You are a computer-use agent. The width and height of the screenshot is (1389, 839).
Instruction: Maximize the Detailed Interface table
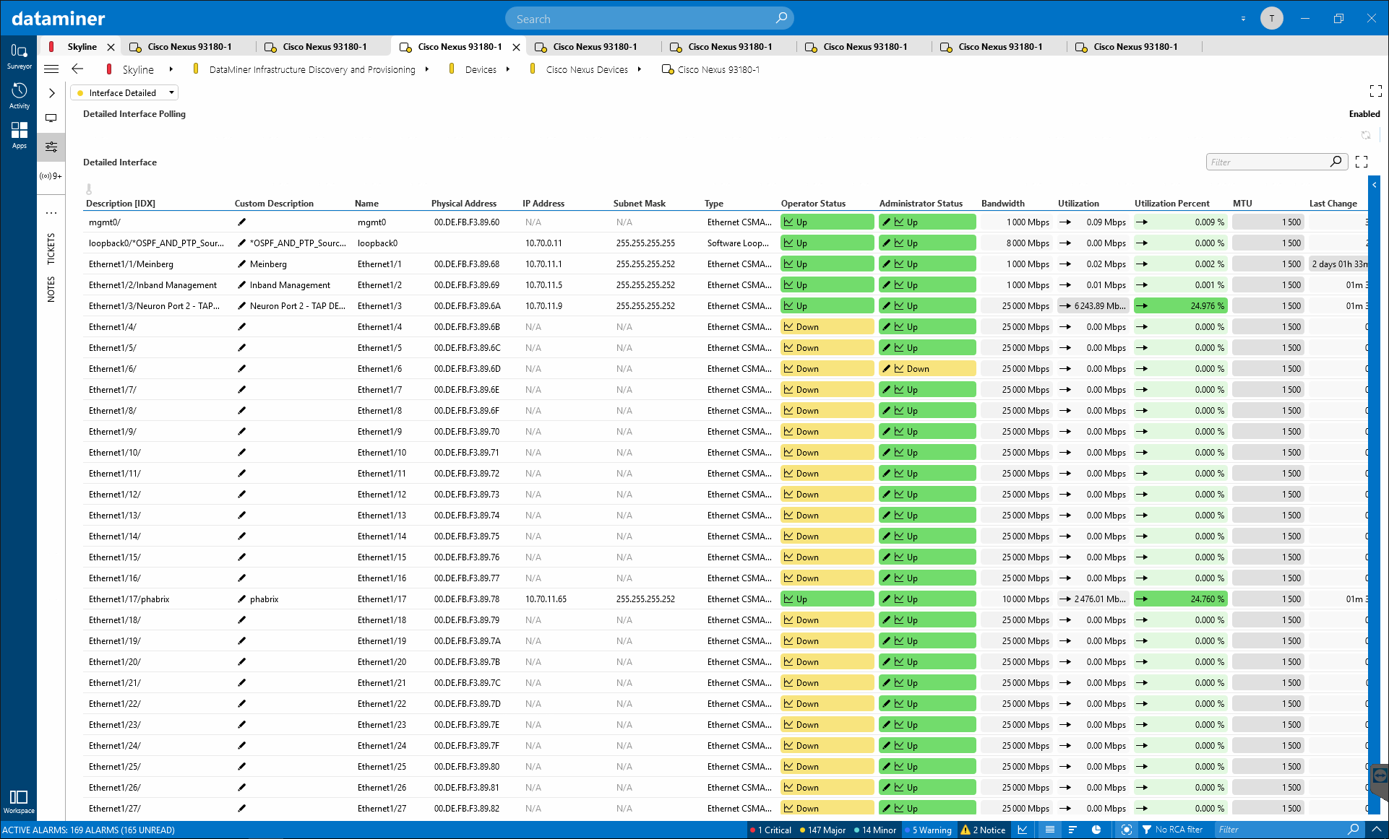[1362, 162]
